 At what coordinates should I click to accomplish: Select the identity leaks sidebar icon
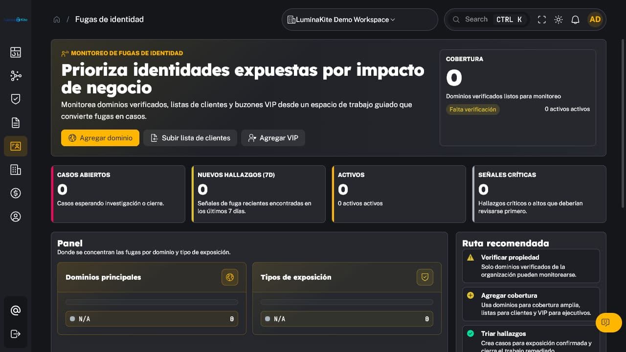[x=16, y=146]
